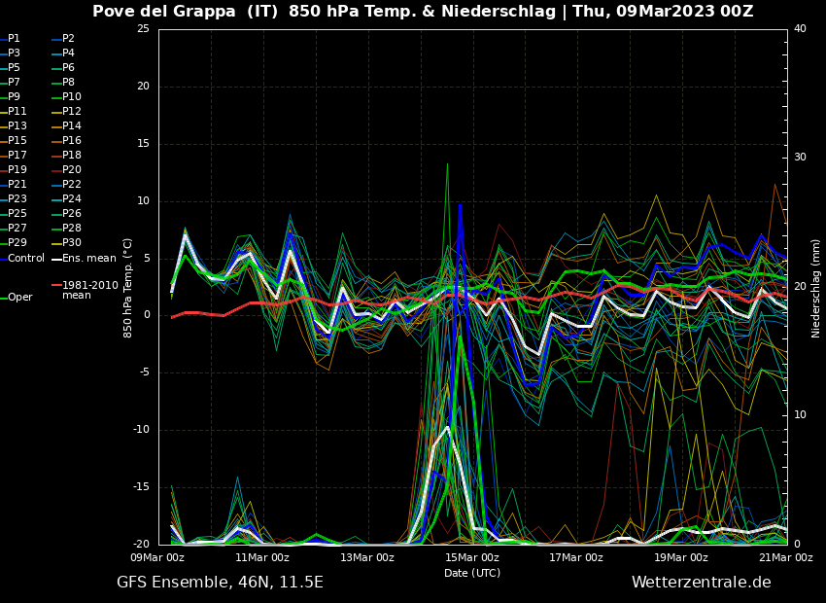The width and height of the screenshot is (826, 603).
Task: Click the Ens. mean legend entry
Action: click(x=84, y=259)
